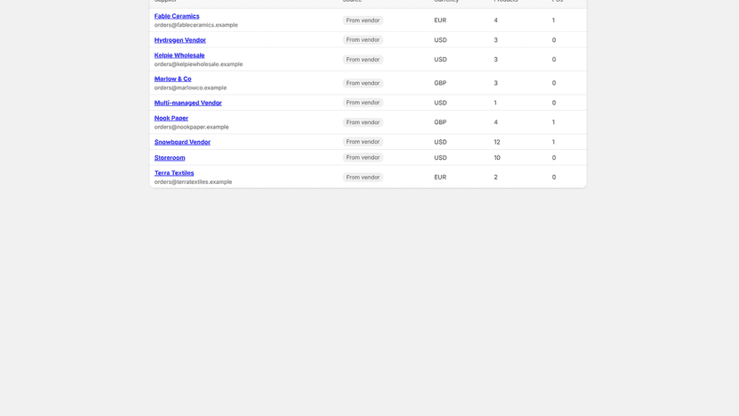This screenshot has height=416, width=739.
Task: Click products count 1 for Multi-managed Vendor
Action: tap(494, 103)
